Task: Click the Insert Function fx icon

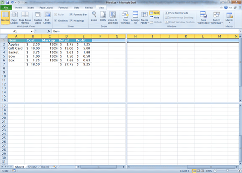Action: pos(49,31)
